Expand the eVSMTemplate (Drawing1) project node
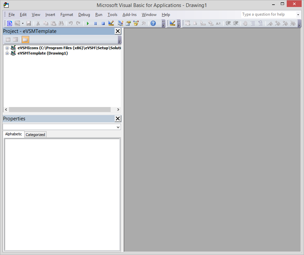The height and width of the screenshot is (255, 304). tap(7, 53)
